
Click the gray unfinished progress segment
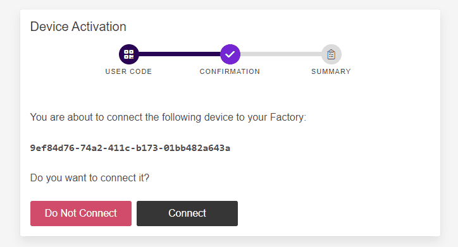point(281,54)
